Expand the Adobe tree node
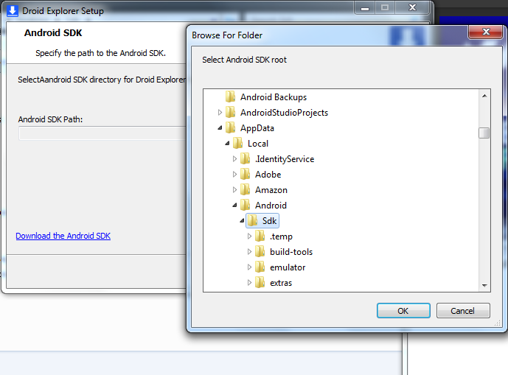 (x=235, y=174)
